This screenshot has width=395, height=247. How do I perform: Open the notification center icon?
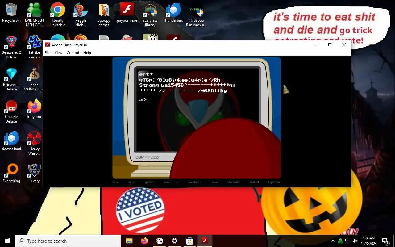coord(385,241)
